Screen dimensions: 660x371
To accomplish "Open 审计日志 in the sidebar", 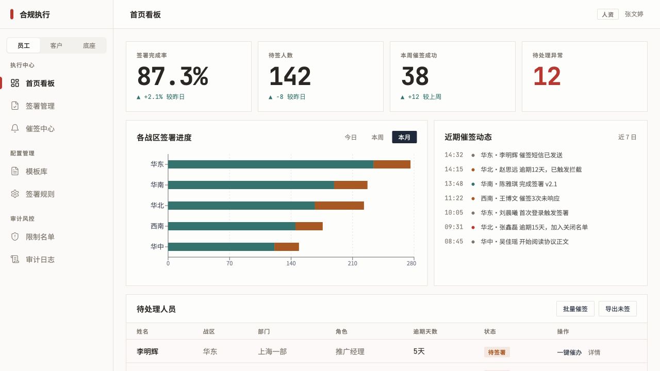I will [57, 259].
